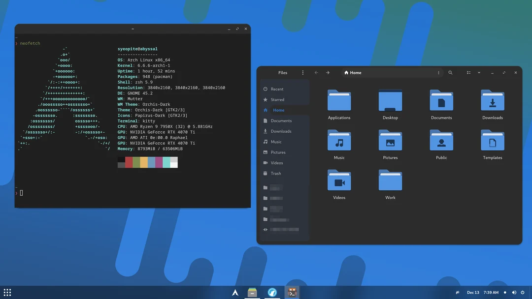This screenshot has height=299, width=532.
Task: Navigate forward in the Files window
Action: click(328, 72)
